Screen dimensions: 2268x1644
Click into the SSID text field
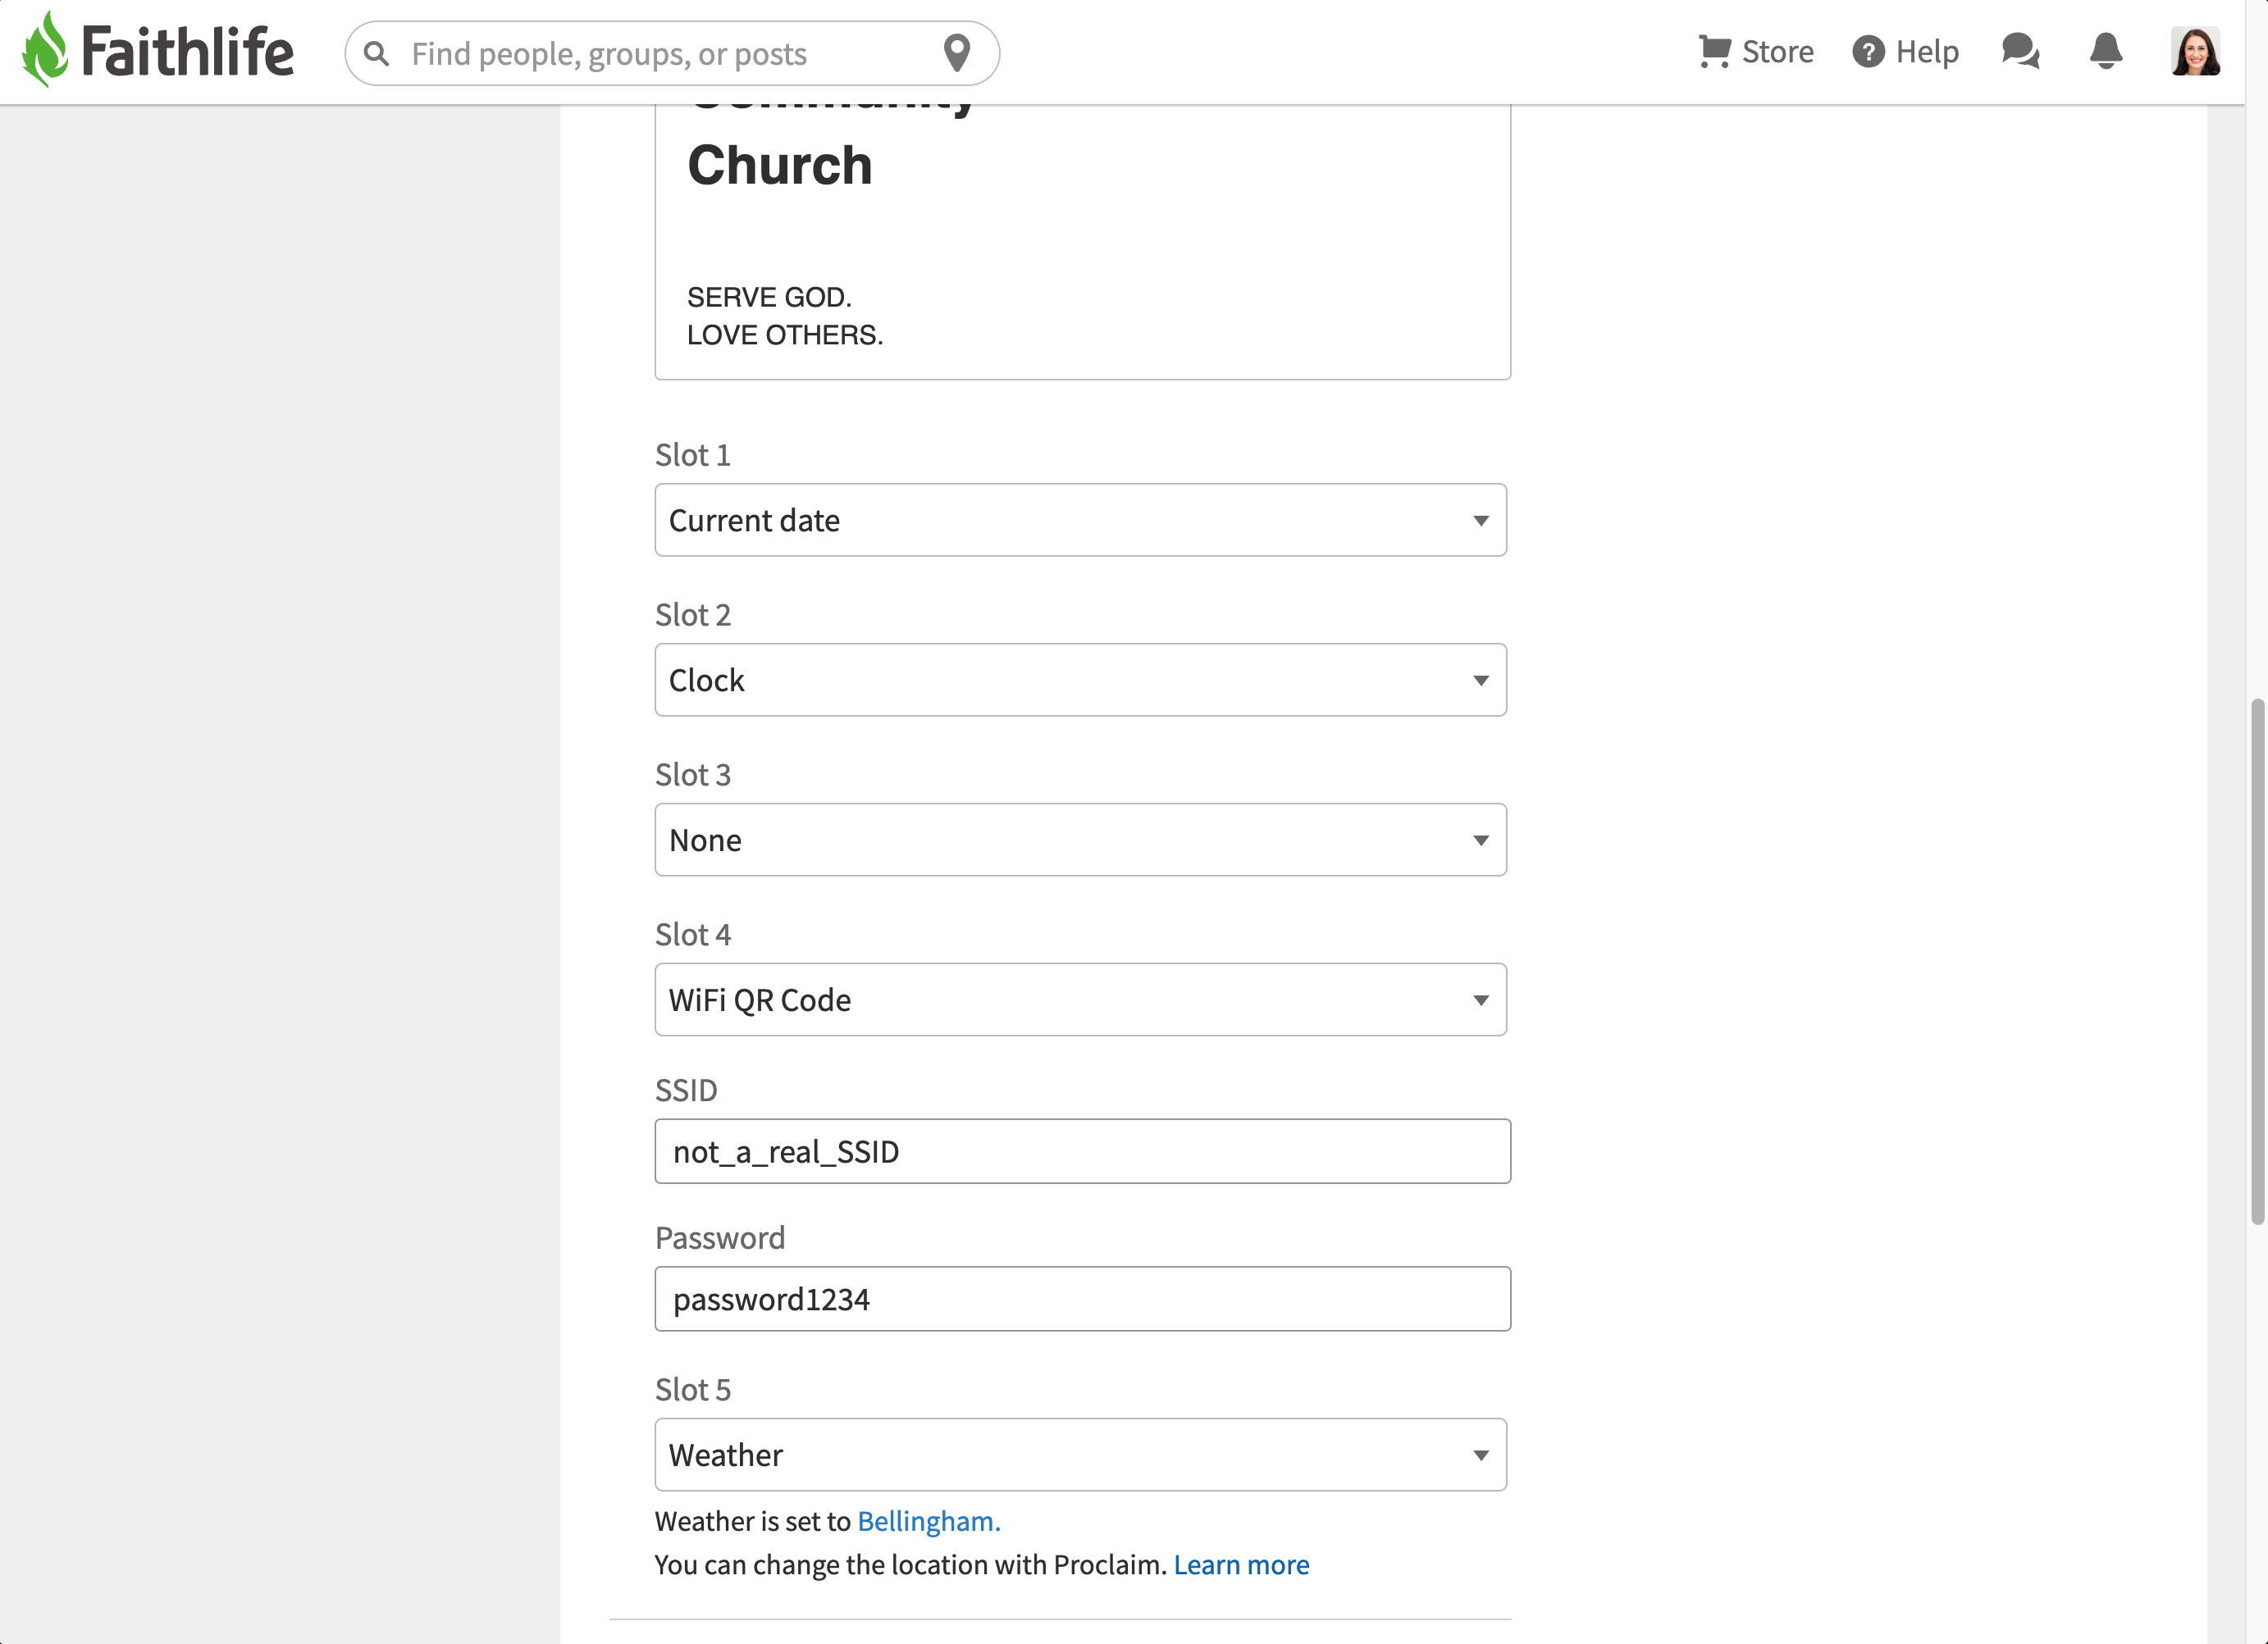(1082, 1151)
